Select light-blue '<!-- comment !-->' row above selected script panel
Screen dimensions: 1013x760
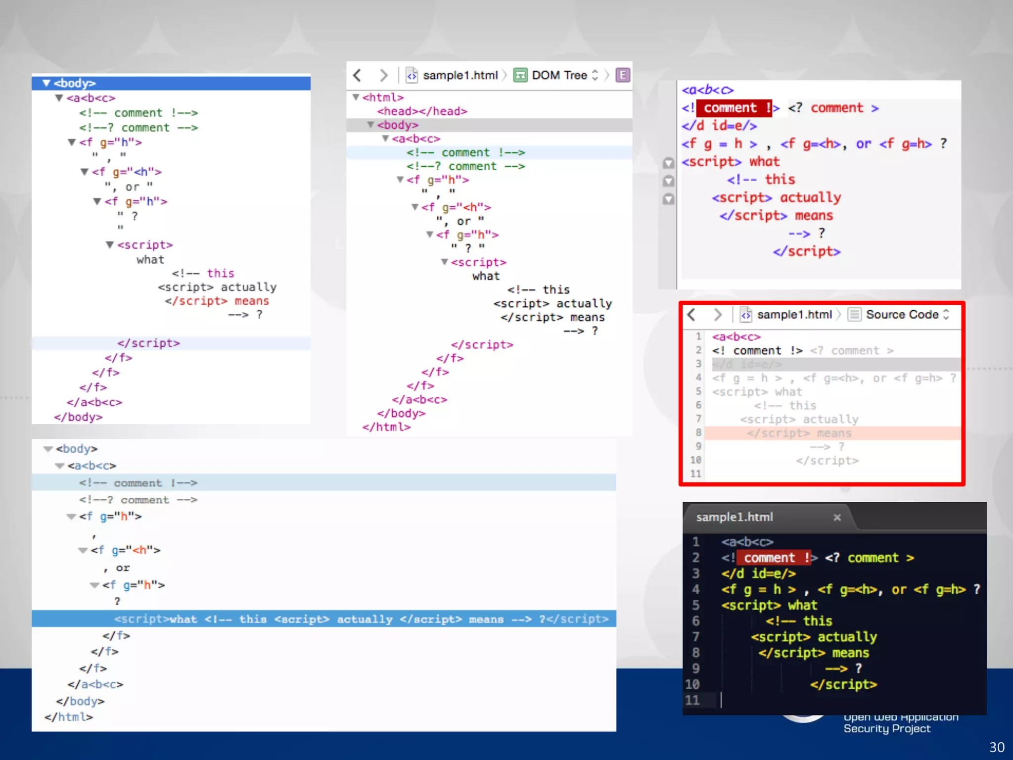pos(324,482)
